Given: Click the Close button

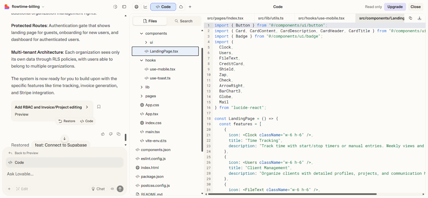Looking at the screenshot, I should 415,7.
